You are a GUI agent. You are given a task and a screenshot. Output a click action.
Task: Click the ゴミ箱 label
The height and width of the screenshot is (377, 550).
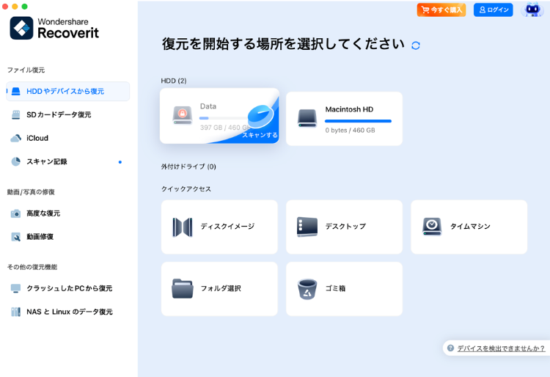point(335,288)
